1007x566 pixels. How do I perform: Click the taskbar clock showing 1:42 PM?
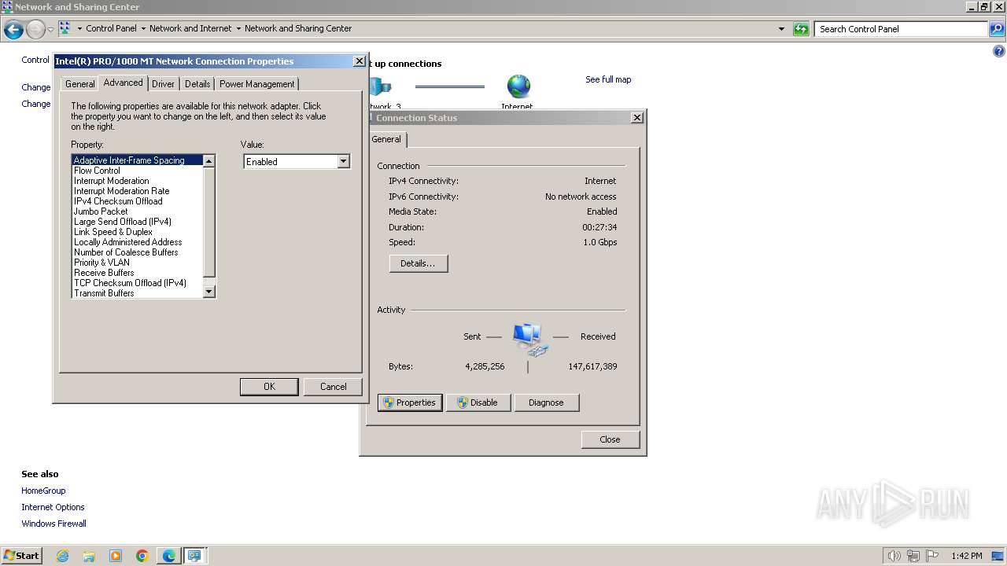[x=966, y=556]
